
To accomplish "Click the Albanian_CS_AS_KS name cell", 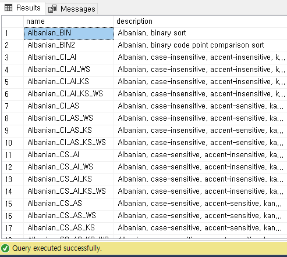I will tap(69, 228).
